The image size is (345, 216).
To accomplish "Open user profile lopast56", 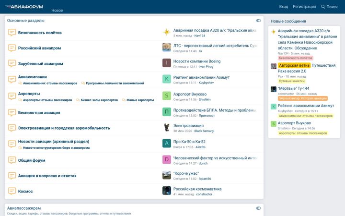I will pyautogui.click(x=205, y=179).
